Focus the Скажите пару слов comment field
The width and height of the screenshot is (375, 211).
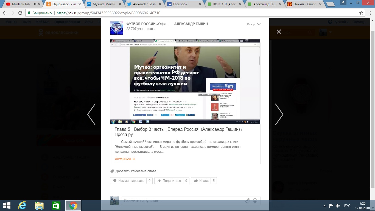pos(183,201)
